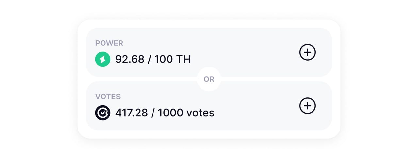Select the word votes after 1000
The image size is (418, 158).
click(x=201, y=113)
